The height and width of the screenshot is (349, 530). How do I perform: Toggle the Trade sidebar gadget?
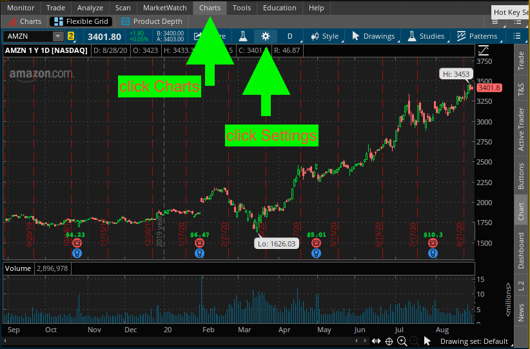(521, 61)
